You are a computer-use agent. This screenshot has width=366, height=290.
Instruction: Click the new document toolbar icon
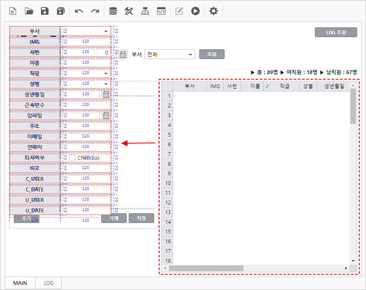coord(13,11)
